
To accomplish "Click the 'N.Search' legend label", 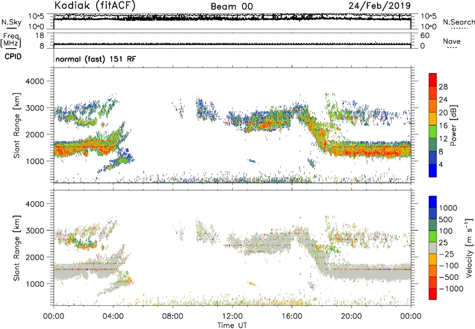I will [x=458, y=22].
